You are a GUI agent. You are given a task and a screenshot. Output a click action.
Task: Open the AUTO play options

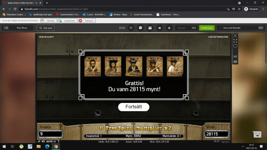[51, 141]
